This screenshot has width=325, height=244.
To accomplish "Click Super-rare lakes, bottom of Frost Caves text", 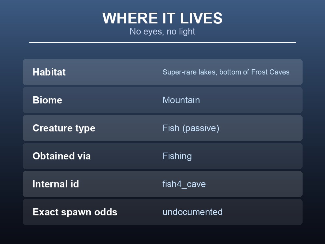I will (x=226, y=72).
